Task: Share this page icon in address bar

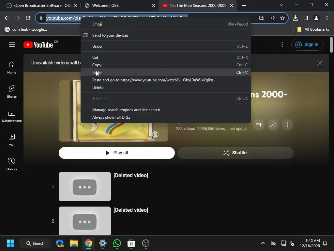Action: [x=272, y=18]
